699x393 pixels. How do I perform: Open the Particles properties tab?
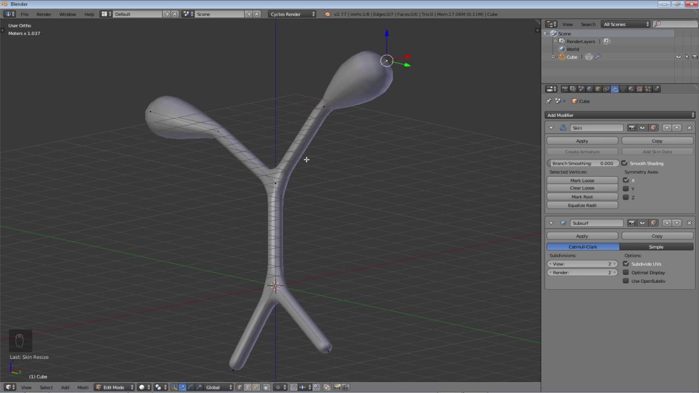click(648, 89)
